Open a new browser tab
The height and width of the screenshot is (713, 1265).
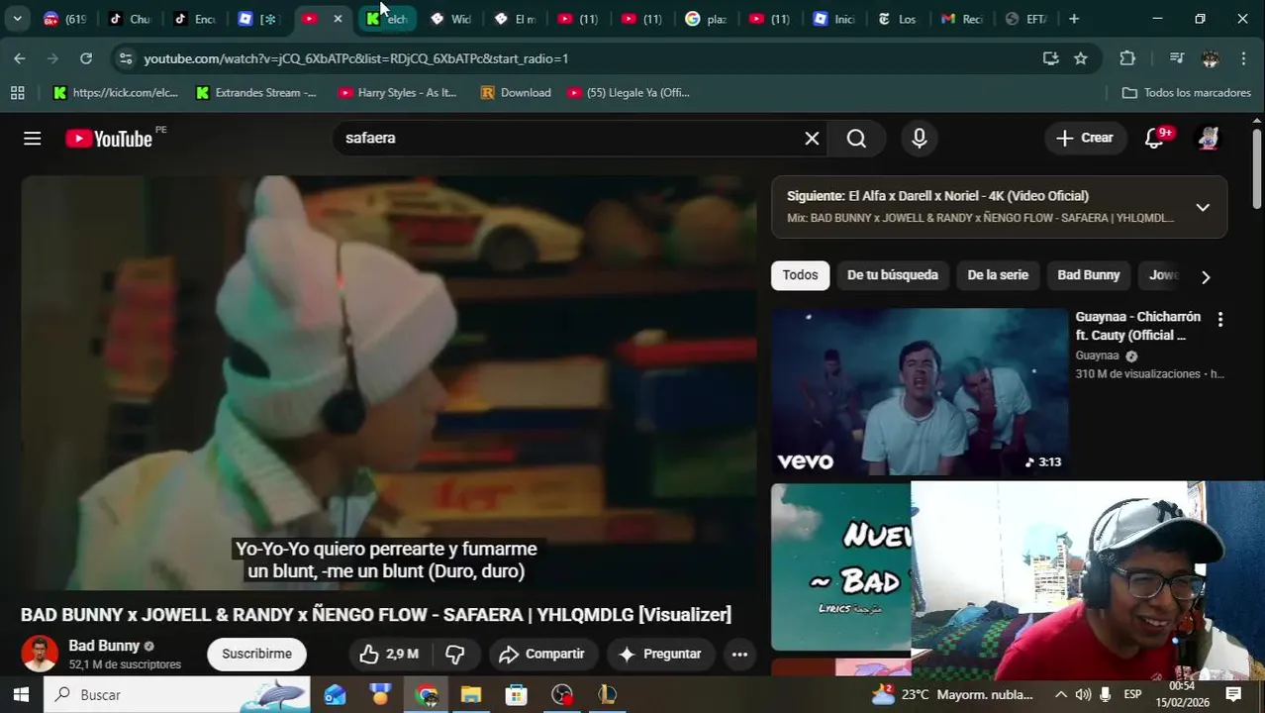(1074, 19)
